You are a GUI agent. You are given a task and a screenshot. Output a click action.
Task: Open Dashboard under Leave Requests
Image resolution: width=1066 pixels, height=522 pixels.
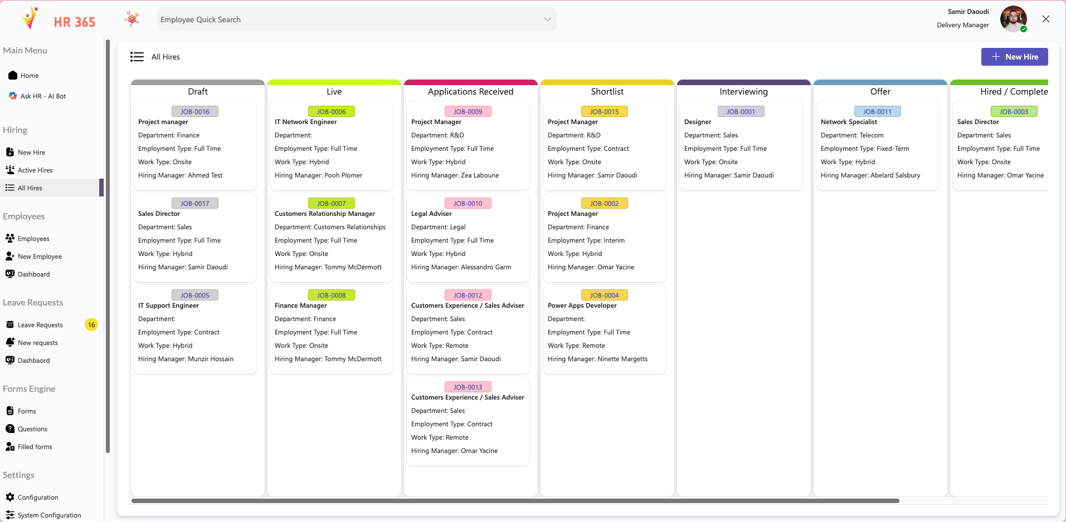tap(34, 360)
